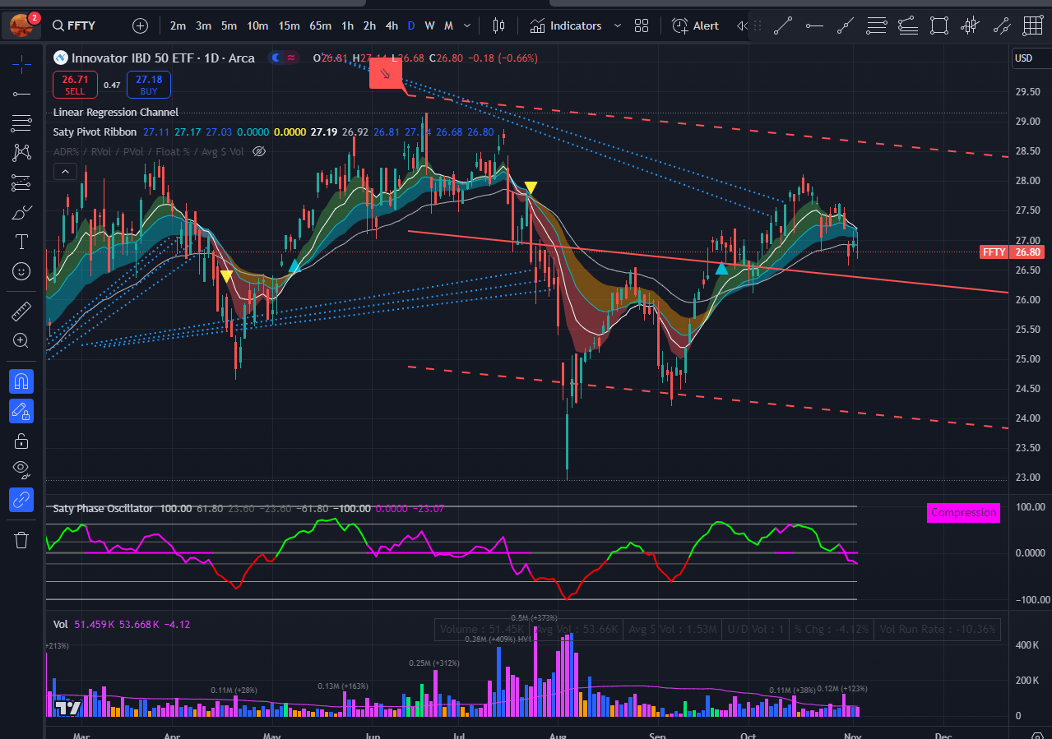1052x739 pixels.
Task: Open the Fibonacci and Gann tools group
Action: point(21,123)
